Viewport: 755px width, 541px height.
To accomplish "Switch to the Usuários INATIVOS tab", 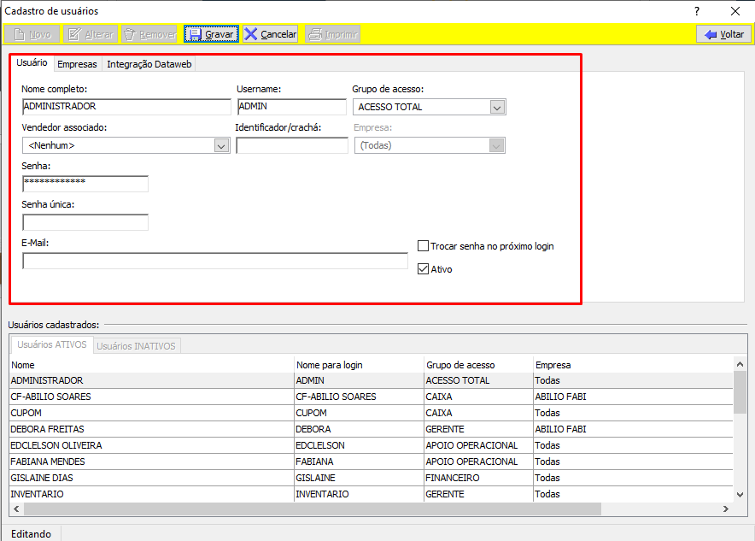I will [x=136, y=346].
